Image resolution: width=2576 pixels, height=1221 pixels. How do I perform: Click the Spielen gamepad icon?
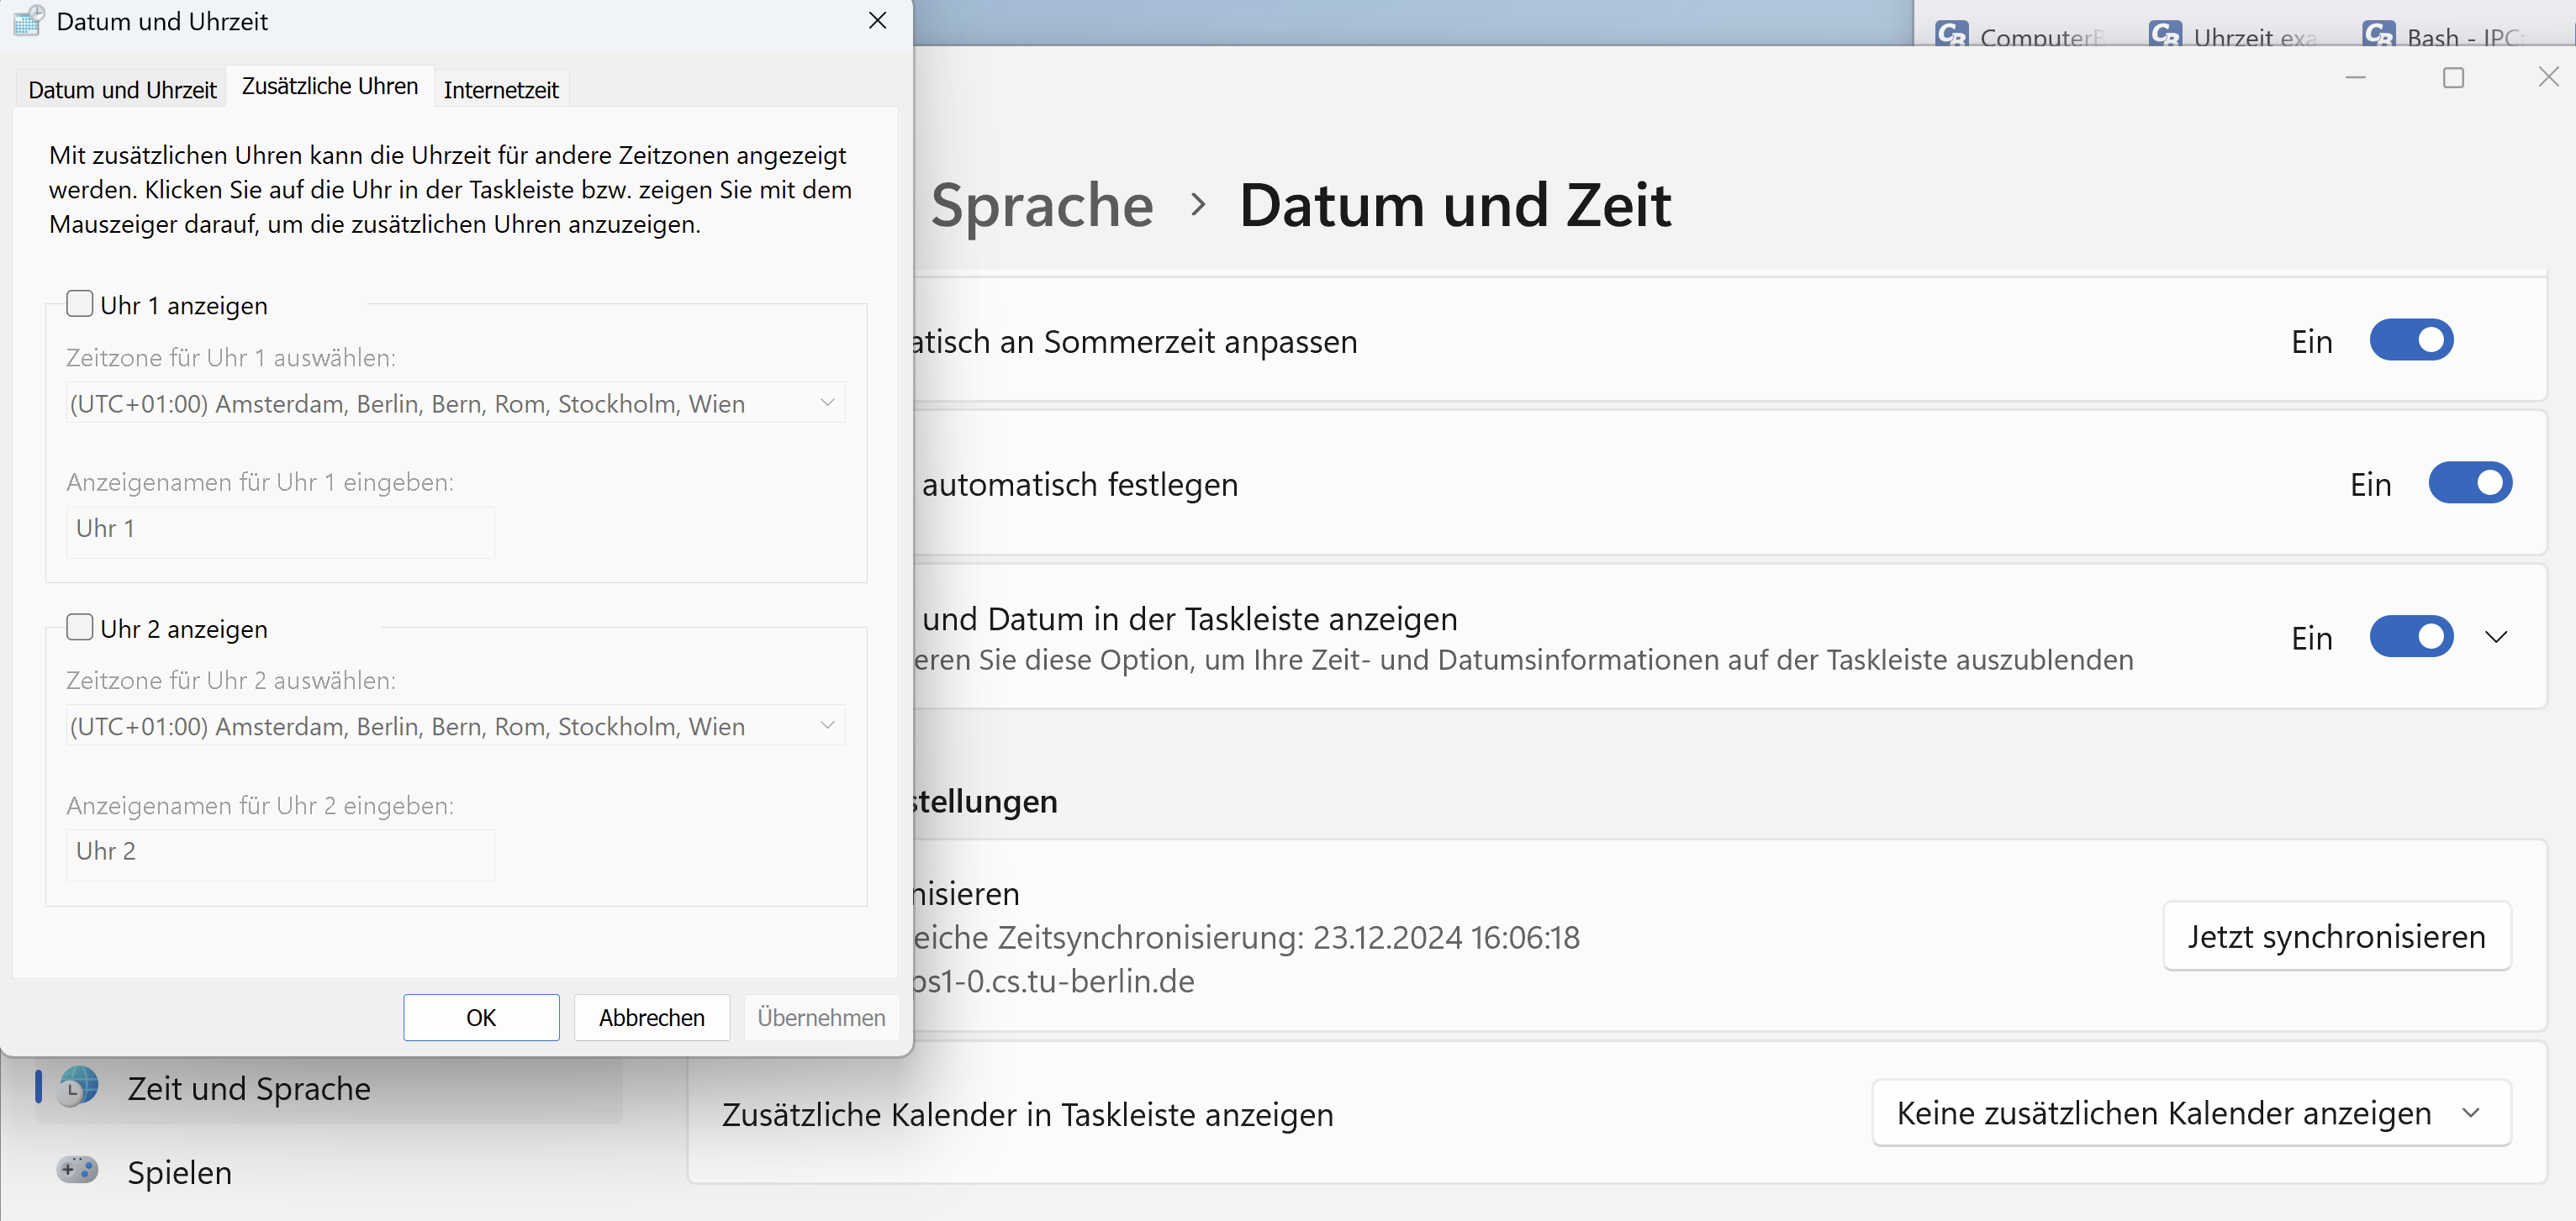(x=78, y=1170)
